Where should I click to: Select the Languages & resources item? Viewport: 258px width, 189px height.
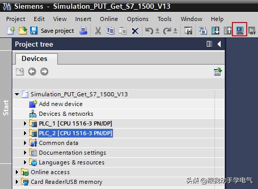pyautogui.click(x=72, y=162)
